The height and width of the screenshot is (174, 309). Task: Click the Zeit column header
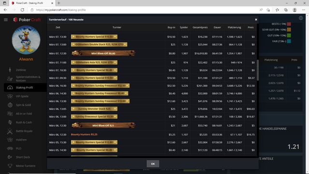tap(58, 28)
